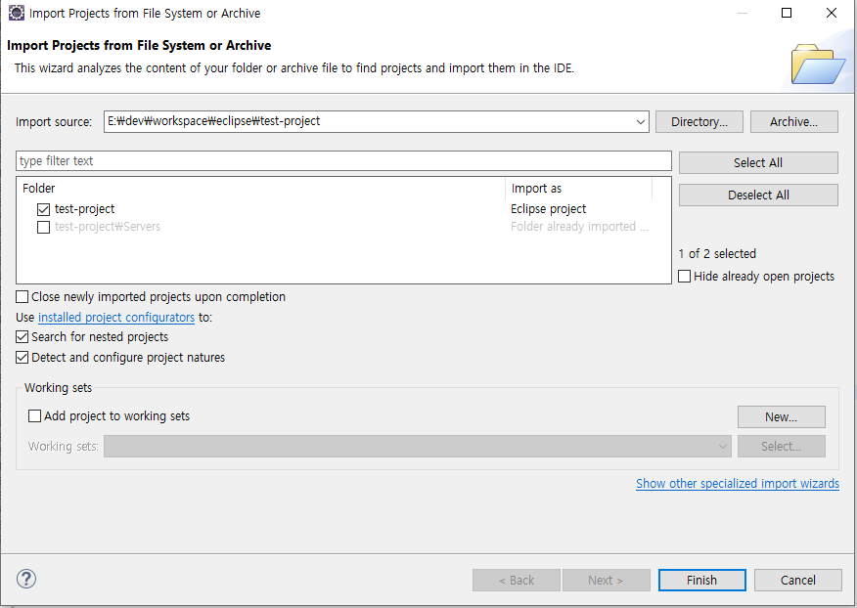
Task: Check the test-project\Servers folder checkbox
Action: coord(43,227)
